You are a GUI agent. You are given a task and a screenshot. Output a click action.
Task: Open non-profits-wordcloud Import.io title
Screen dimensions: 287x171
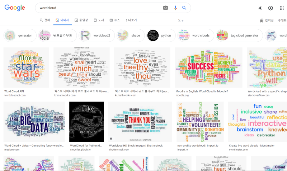pyautogui.click(x=198, y=146)
